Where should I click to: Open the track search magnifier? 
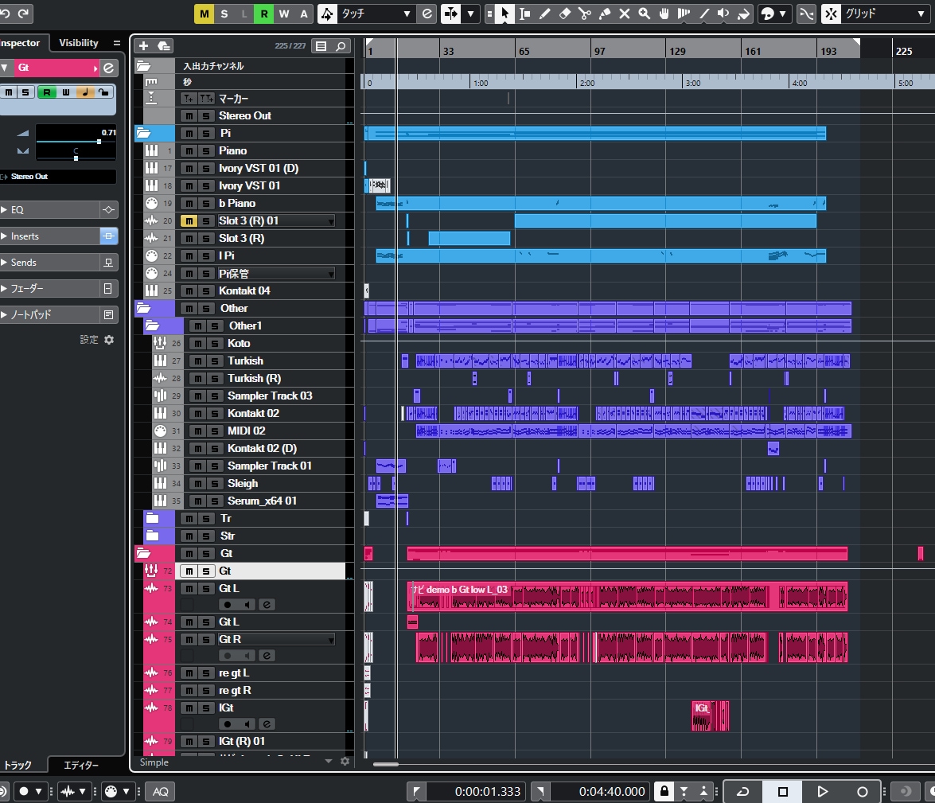[x=341, y=46]
